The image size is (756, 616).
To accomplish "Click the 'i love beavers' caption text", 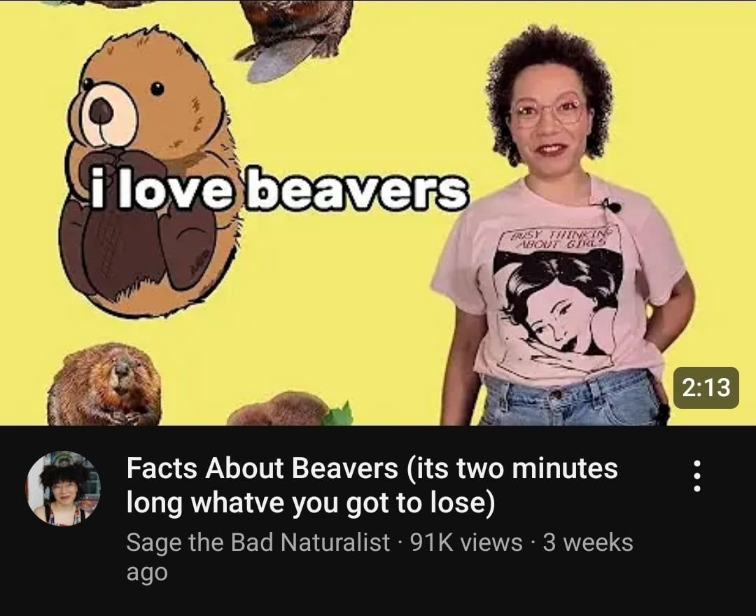I will (x=274, y=188).
